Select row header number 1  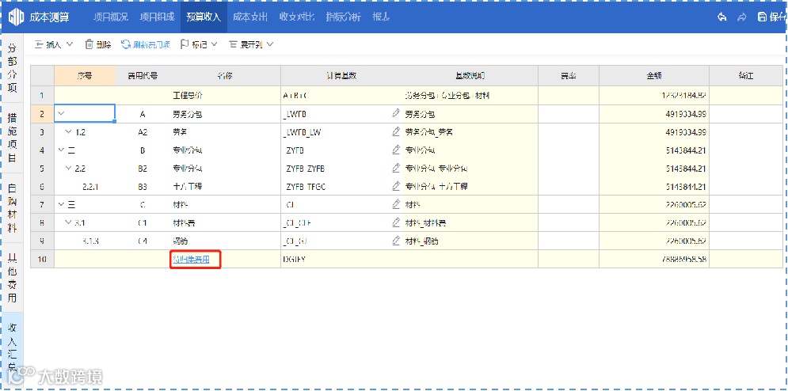[42, 96]
